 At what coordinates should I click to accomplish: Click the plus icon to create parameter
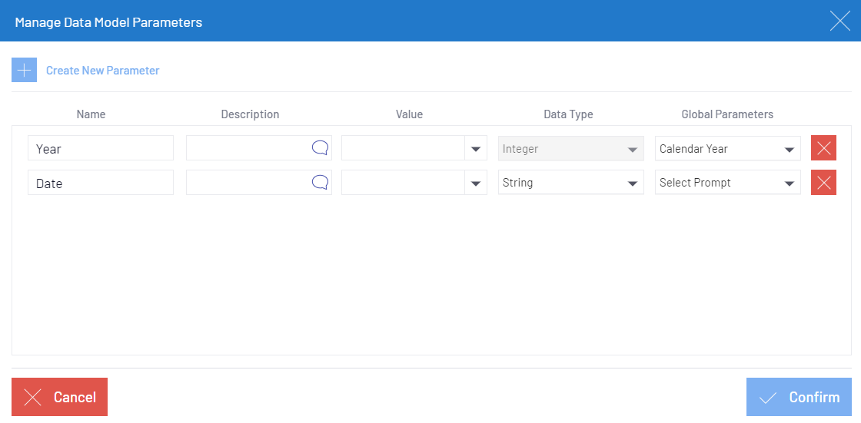coord(24,70)
